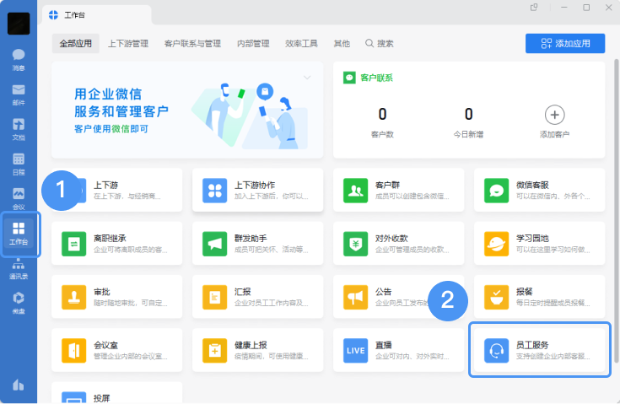The image size is (620, 404).
Task: Select the 全部应用 tab
Action: tap(76, 44)
